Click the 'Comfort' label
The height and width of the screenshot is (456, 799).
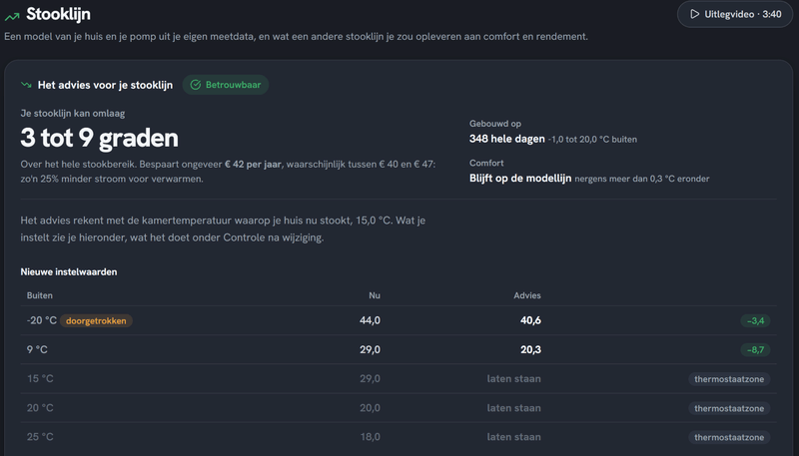click(486, 163)
